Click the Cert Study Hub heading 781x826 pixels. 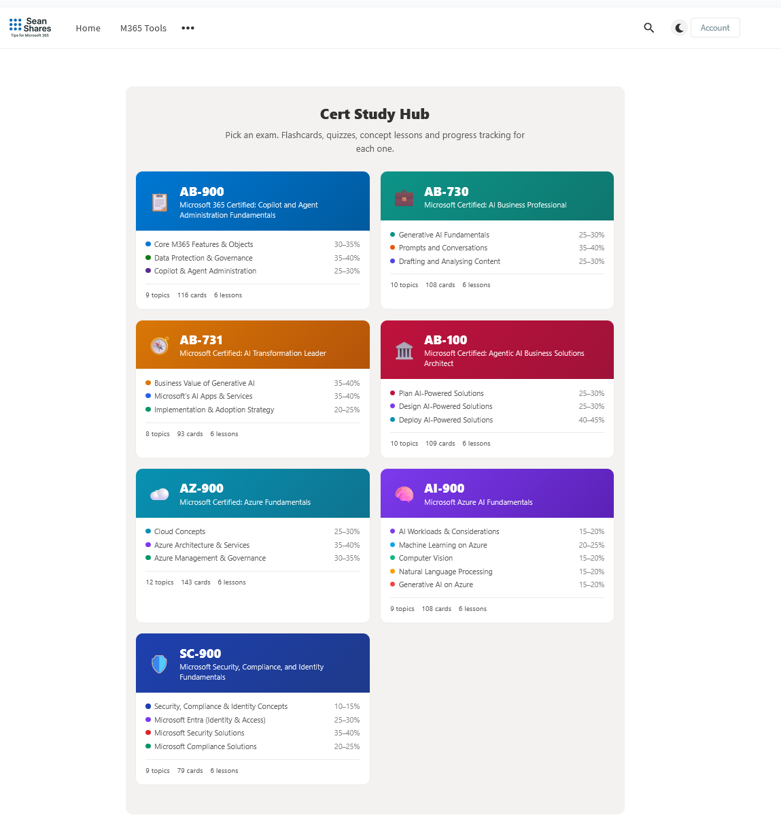tap(375, 114)
